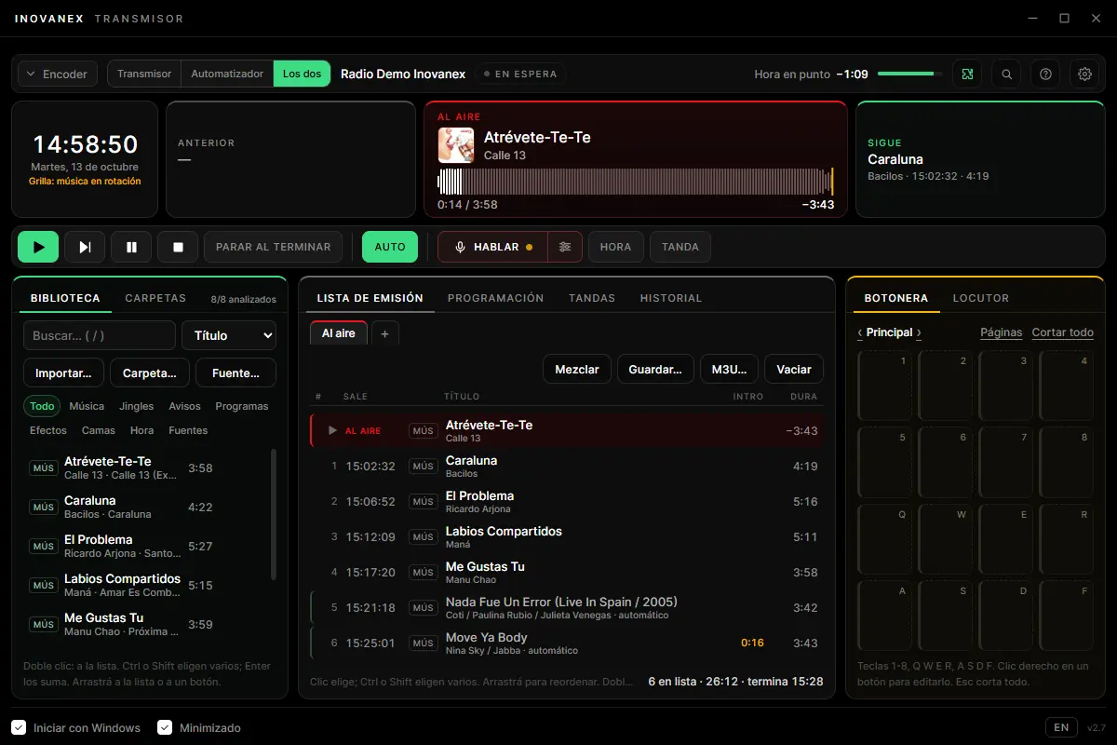The width and height of the screenshot is (1117, 745).
Task: Toggle Parar al terminar
Action: (274, 247)
